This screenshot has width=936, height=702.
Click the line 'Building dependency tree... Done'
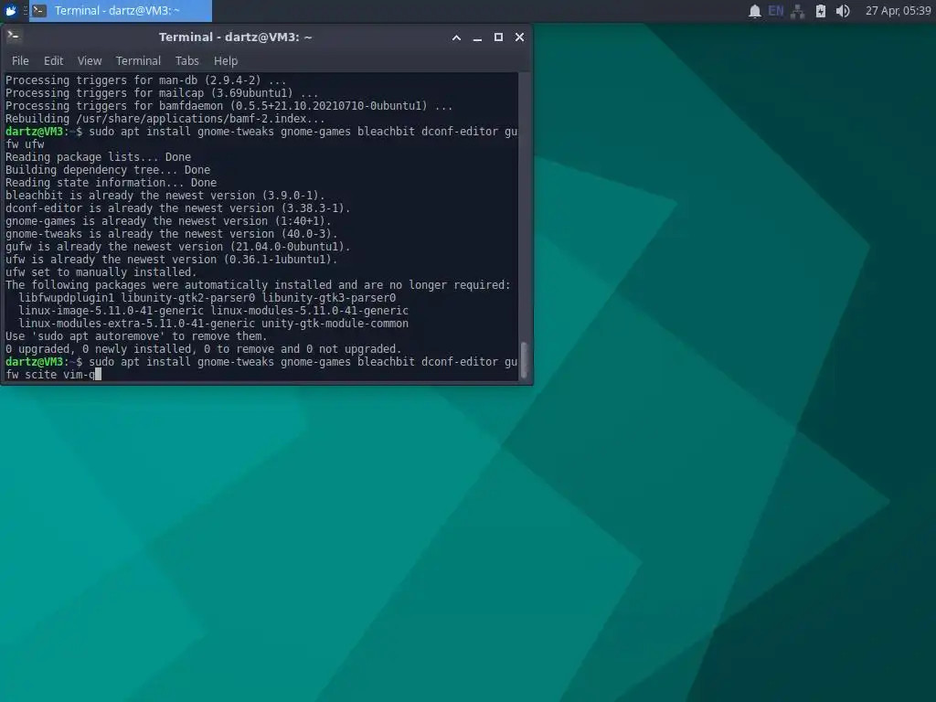tap(108, 169)
